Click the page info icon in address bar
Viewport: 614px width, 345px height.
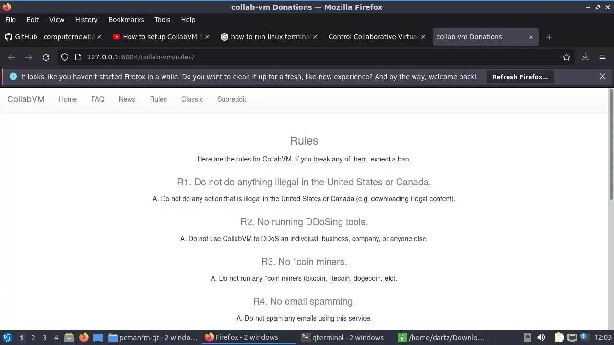tap(78, 57)
